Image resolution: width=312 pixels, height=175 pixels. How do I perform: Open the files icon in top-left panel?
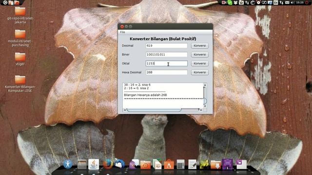[x=11, y=2]
